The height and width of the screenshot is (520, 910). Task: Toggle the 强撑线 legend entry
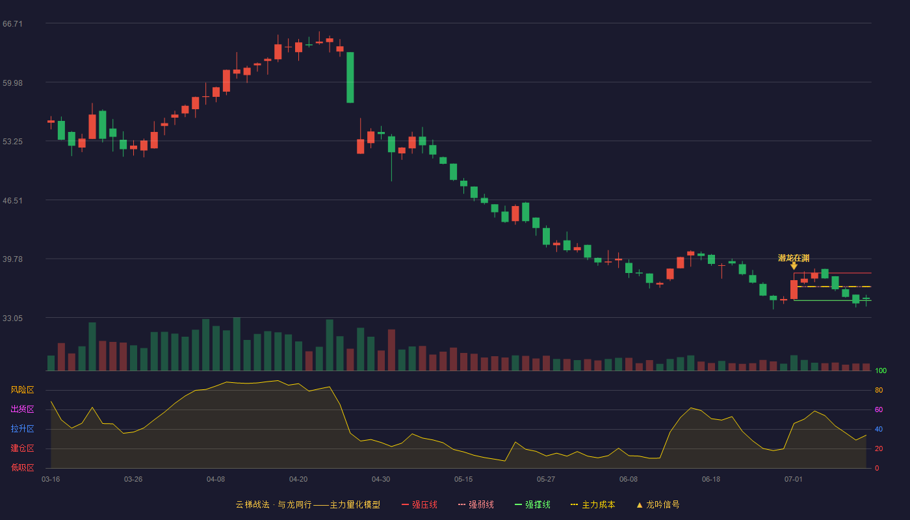point(532,504)
